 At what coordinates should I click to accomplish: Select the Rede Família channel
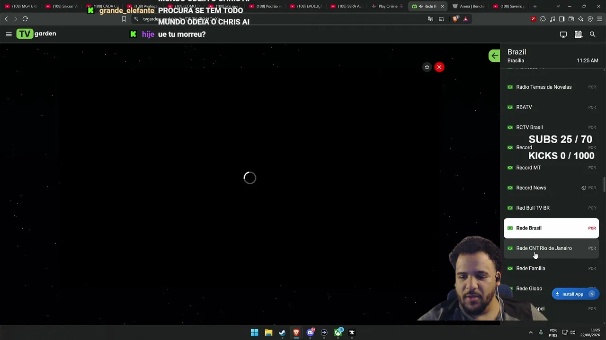pyautogui.click(x=551, y=268)
